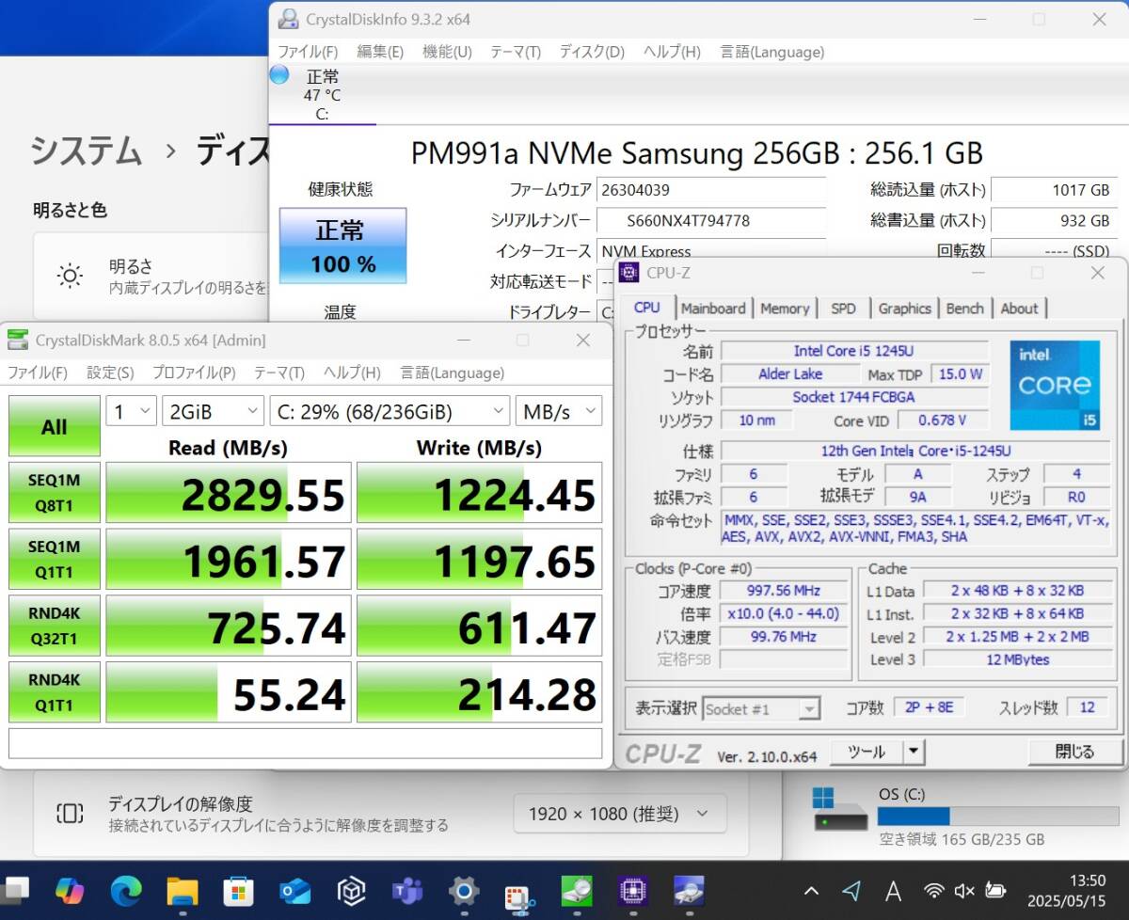Click the CrystalDiskInfo title bar app icon
This screenshot has height=920, width=1129.
(x=290, y=19)
